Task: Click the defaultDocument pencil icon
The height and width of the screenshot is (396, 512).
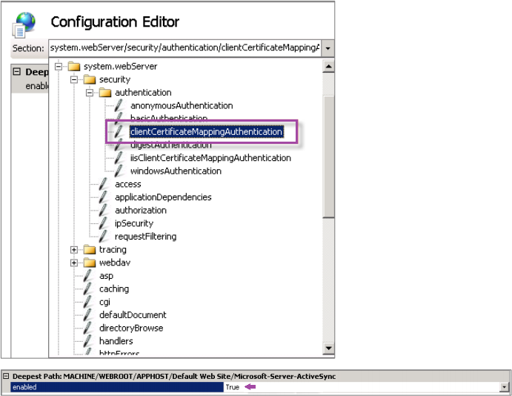Action: (x=87, y=315)
